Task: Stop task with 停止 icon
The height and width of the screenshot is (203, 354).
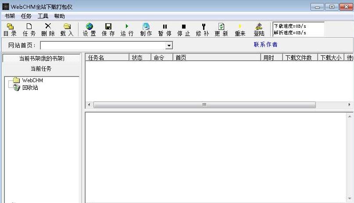Action: 183,29
